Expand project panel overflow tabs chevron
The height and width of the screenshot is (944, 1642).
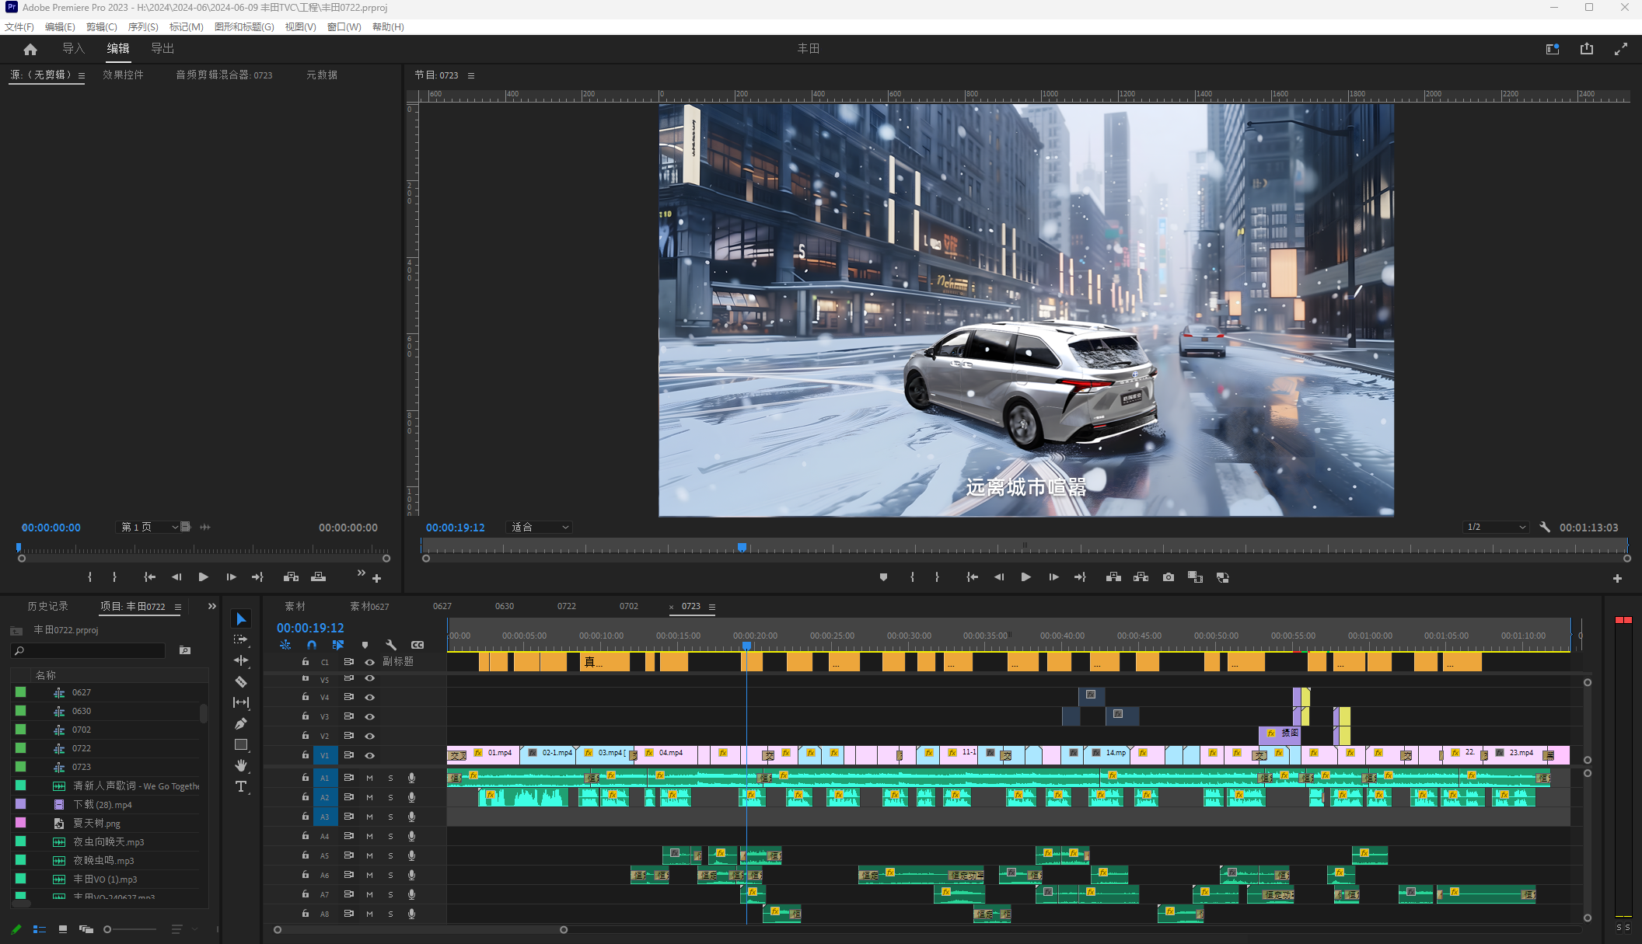[211, 606]
